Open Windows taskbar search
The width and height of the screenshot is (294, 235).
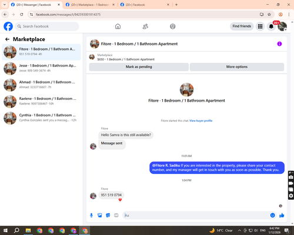[x=16, y=230]
